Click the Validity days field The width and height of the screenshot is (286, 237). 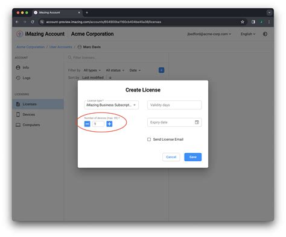point(174,105)
